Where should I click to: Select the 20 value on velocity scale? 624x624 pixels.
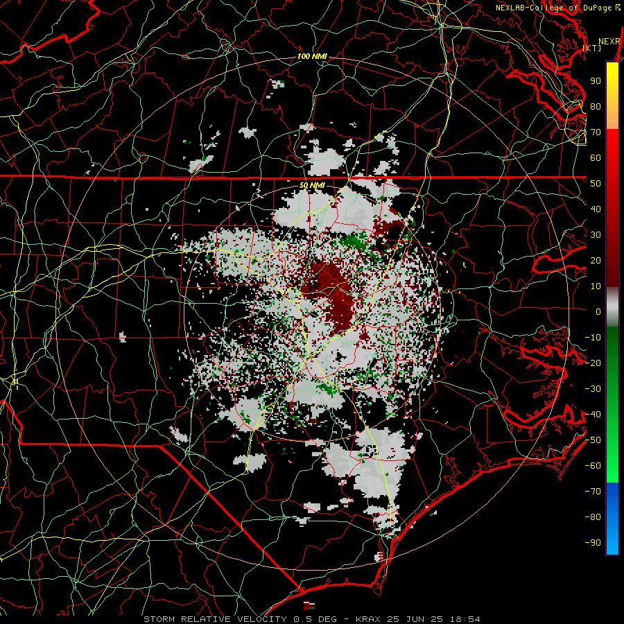tap(596, 260)
